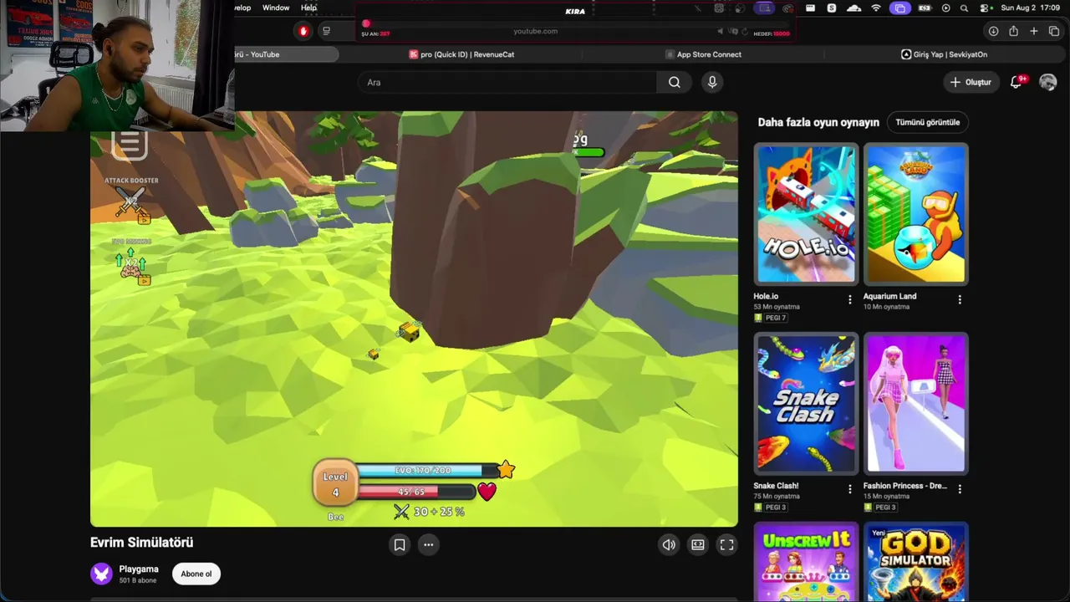The width and height of the screenshot is (1070, 602).
Task: Open the God Simulator game thumbnail
Action: [x=916, y=562]
